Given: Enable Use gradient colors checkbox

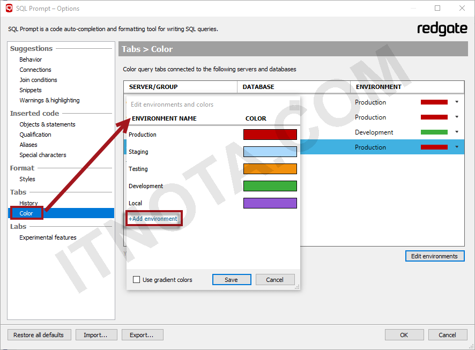Looking at the screenshot, I should coord(137,280).
